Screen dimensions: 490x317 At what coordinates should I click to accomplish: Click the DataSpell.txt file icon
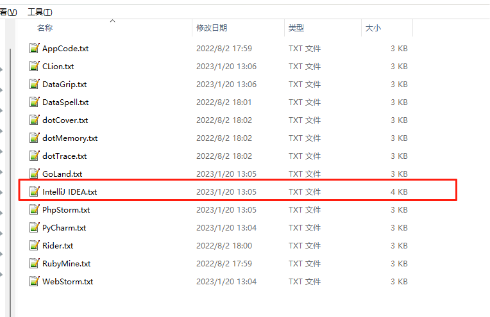(35, 102)
